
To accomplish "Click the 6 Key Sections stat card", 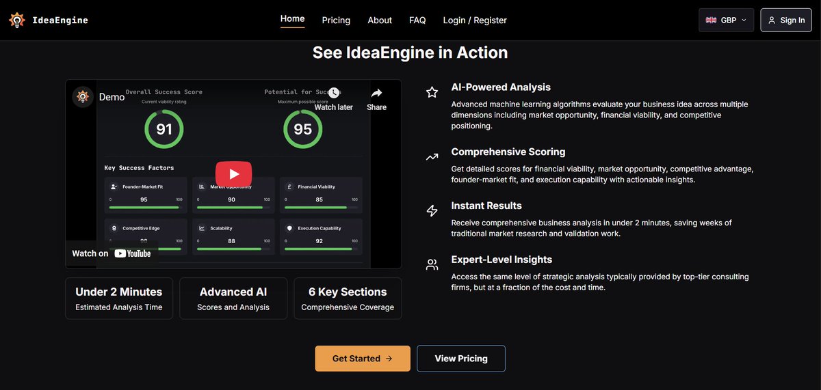I will click(348, 298).
